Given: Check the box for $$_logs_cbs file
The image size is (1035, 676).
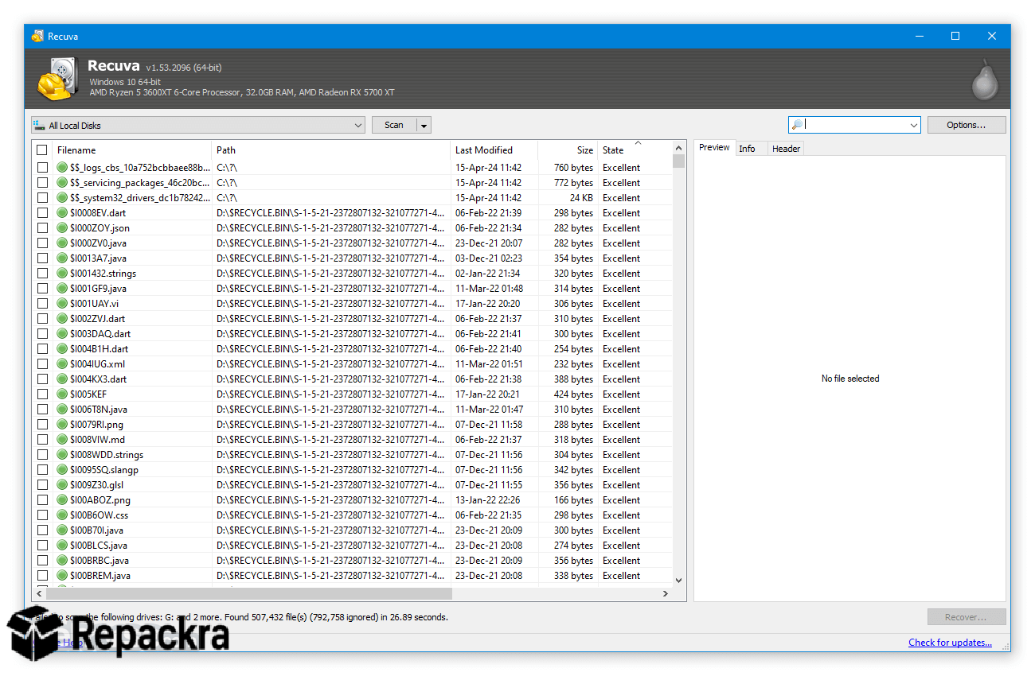Looking at the screenshot, I should pos(42,168).
